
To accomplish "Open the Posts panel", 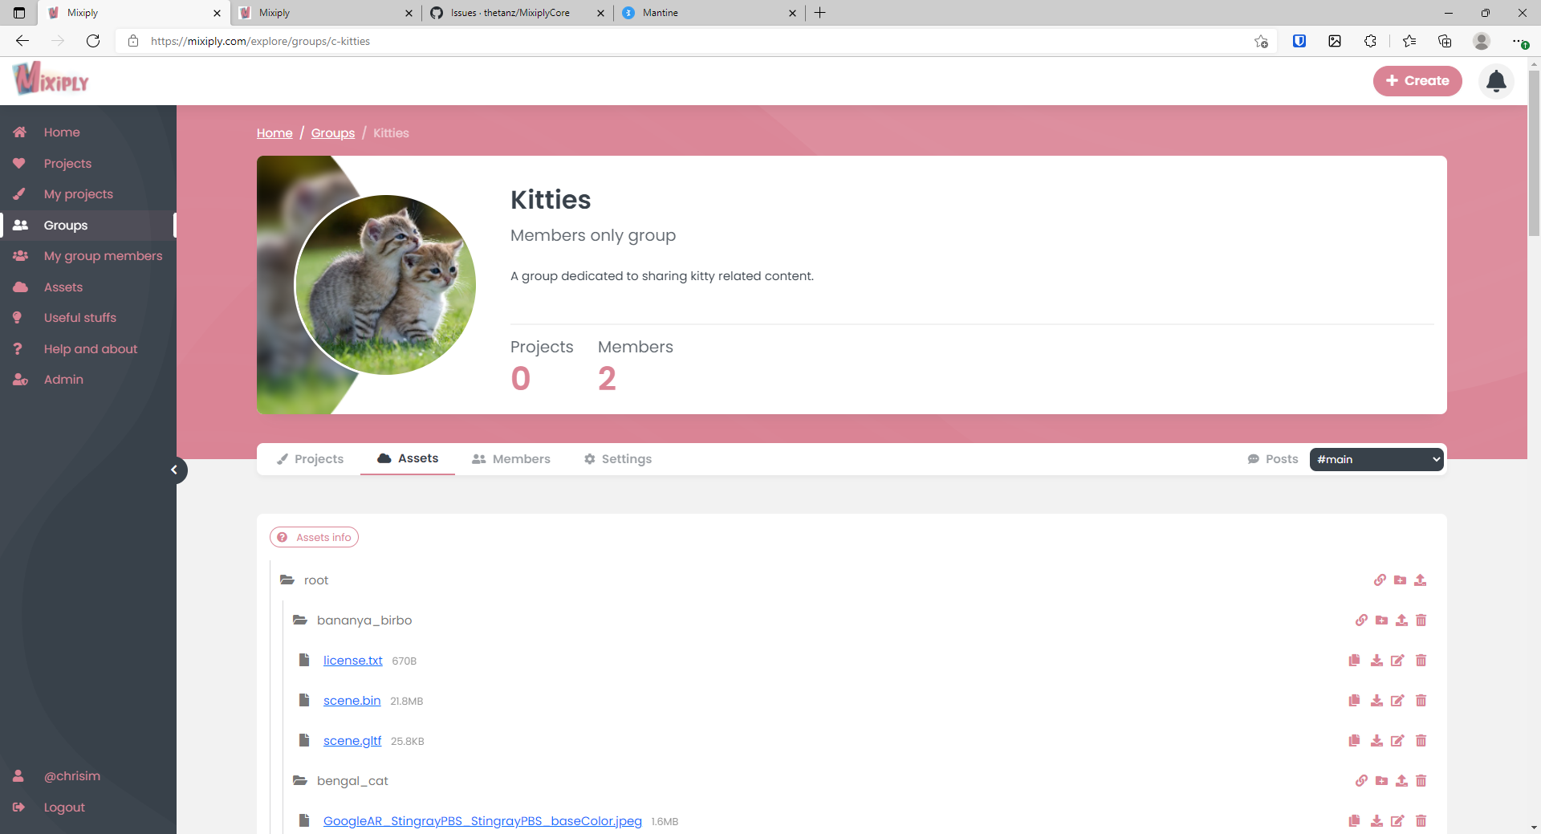I will (x=1272, y=459).
